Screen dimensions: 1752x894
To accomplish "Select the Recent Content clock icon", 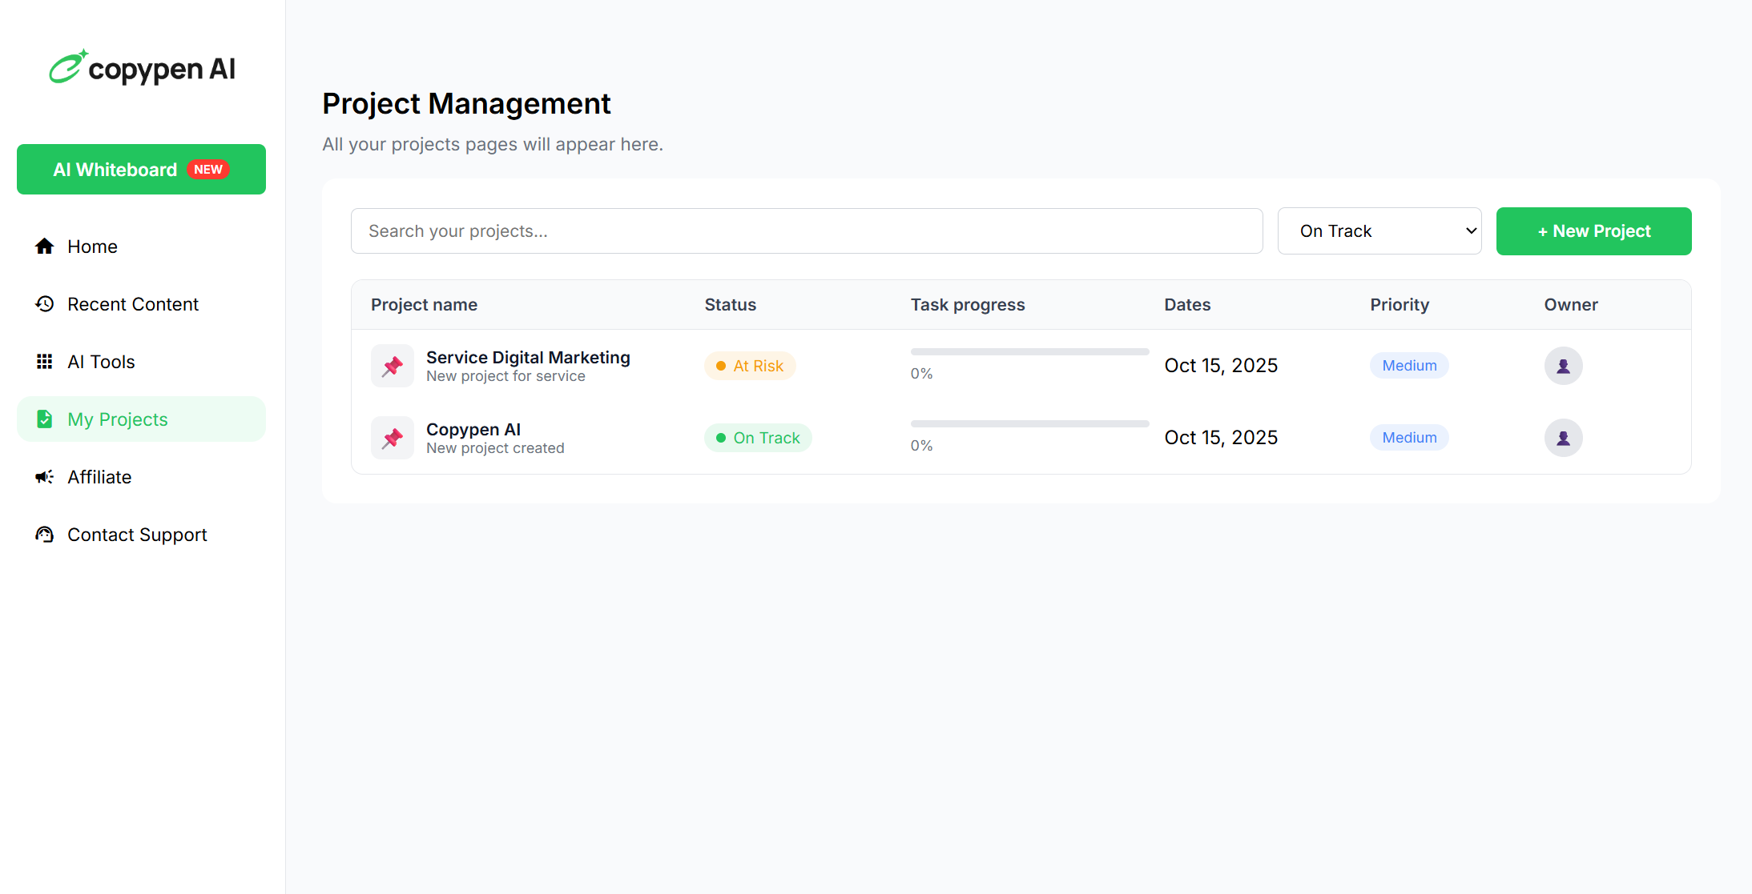I will click(44, 303).
